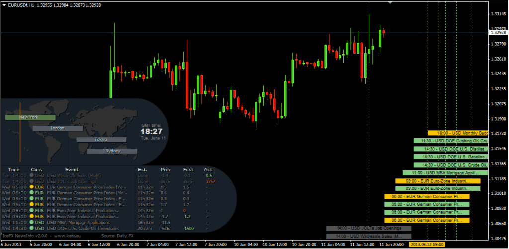The height and width of the screenshot is (249, 509).
Task: Open the EURUSDf,H1 chart title dropdown arrow
Action: [x=3, y=5]
